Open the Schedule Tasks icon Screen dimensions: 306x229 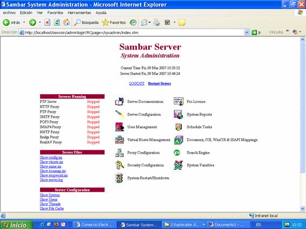tap(178, 127)
